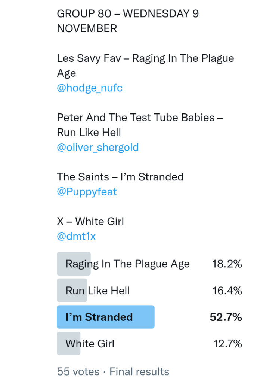The height and width of the screenshot is (383, 254).
Task: Click the word NOVEMBER in the heading
Action: 87,28
